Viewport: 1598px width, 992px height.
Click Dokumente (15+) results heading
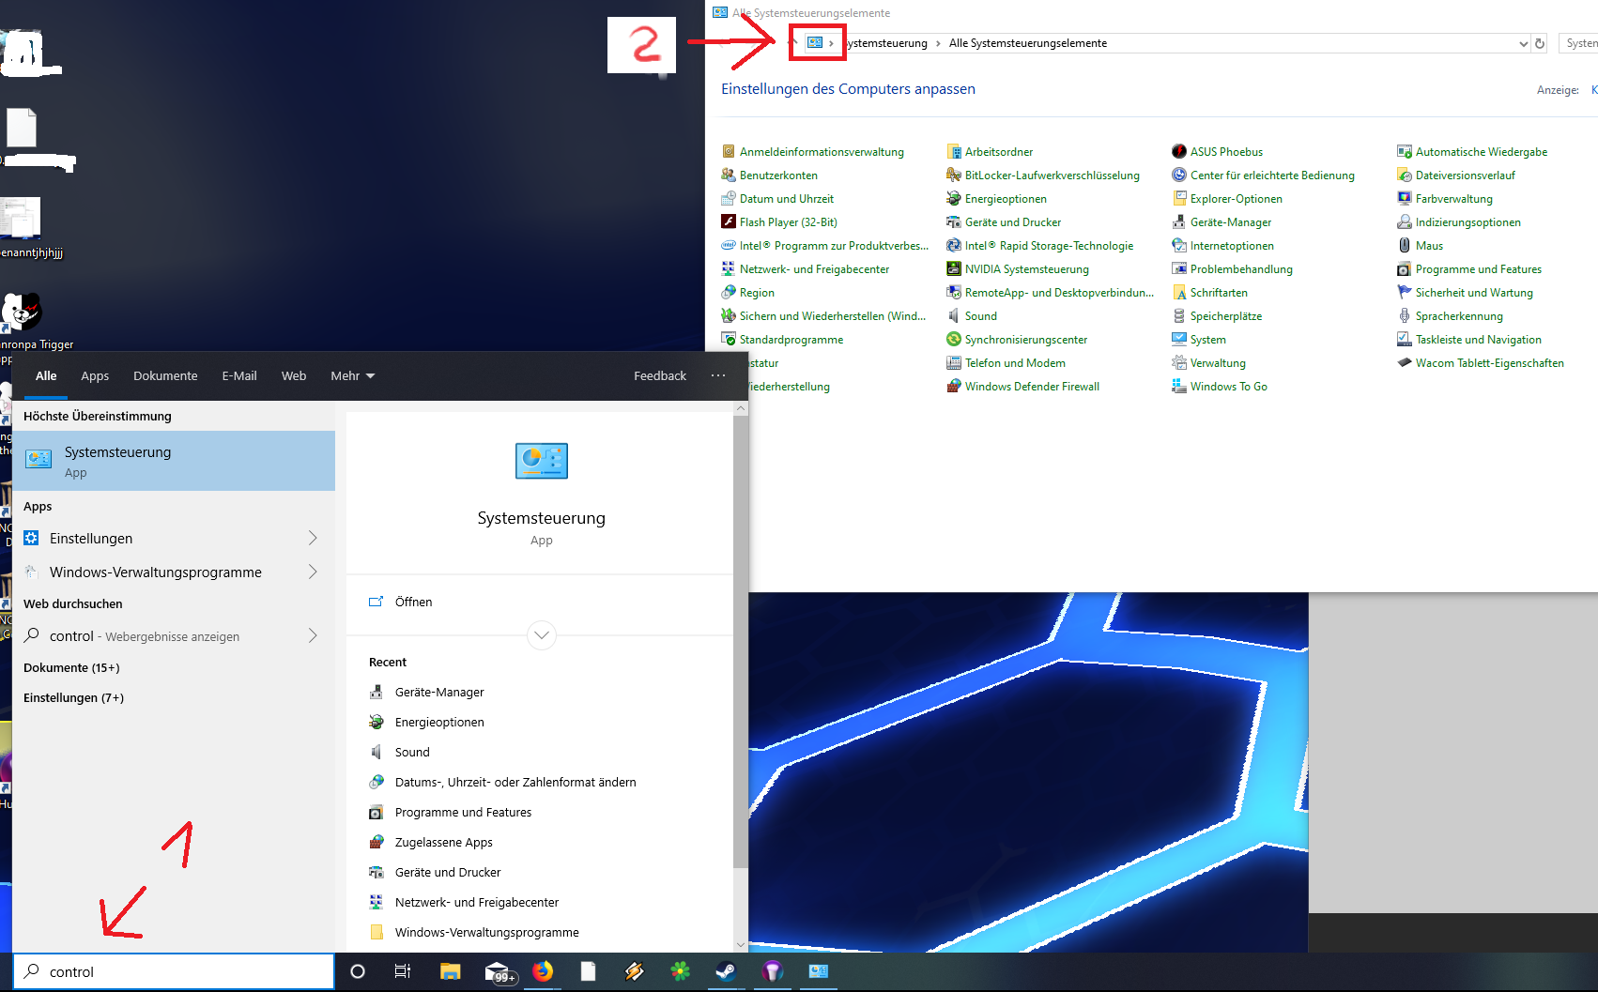(x=71, y=668)
